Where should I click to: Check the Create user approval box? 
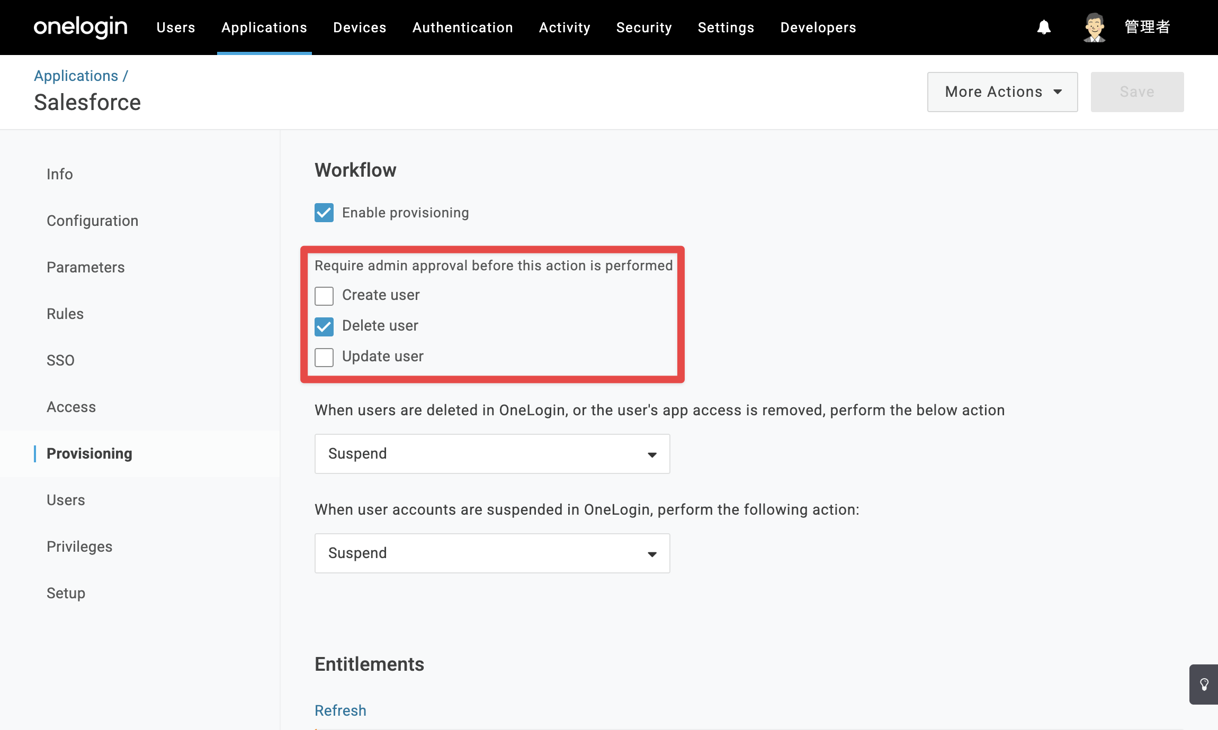(324, 296)
